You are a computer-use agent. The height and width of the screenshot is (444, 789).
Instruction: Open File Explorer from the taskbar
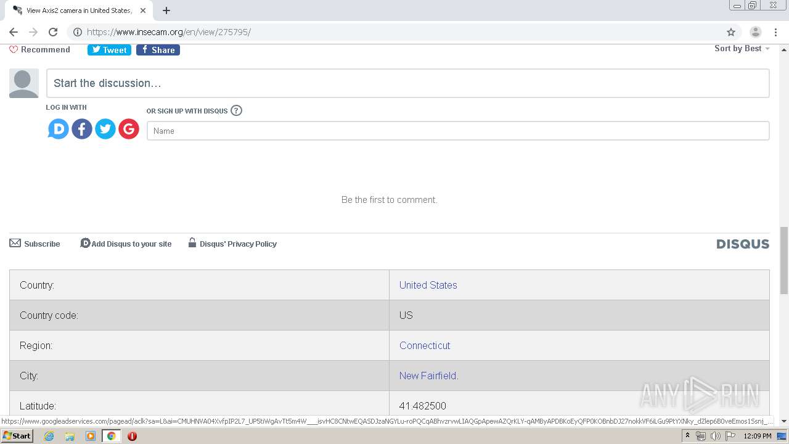coord(70,436)
